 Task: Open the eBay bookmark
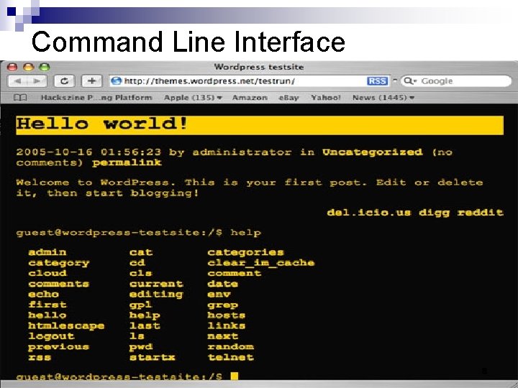[x=288, y=98]
